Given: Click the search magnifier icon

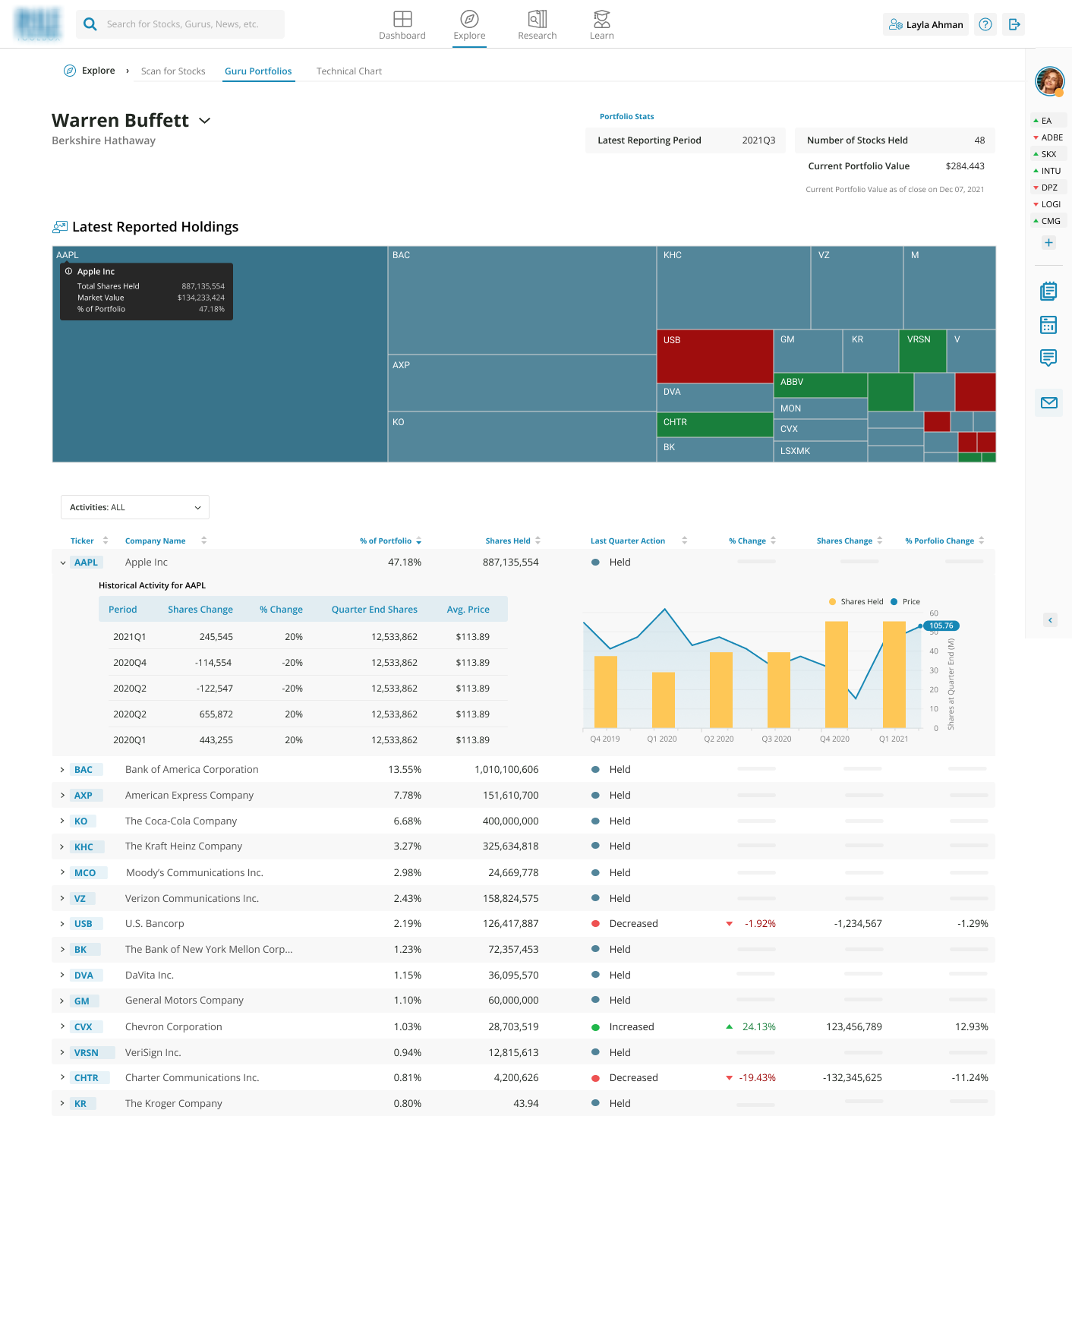Looking at the screenshot, I should point(90,24).
